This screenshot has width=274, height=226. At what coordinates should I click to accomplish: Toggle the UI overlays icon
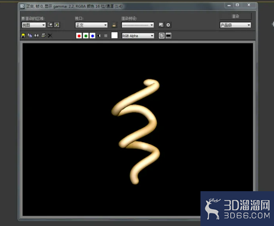point(161,36)
